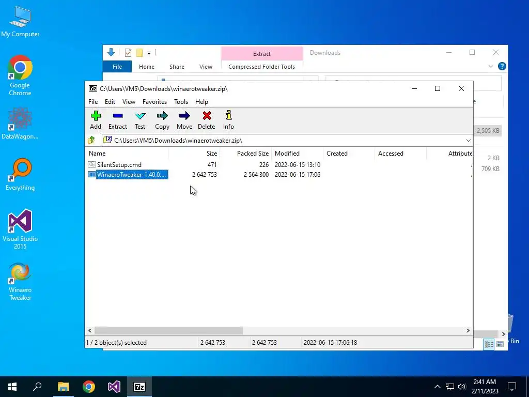Open the Share ribbon tab in Explorer
The width and height of the screenshot is (529, 397).
[177, 67]
